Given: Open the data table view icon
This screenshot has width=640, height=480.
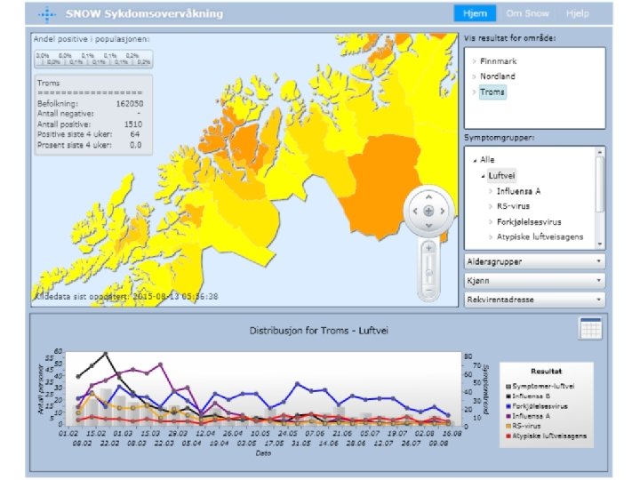Looking at the screenshot, I should 590,329.
